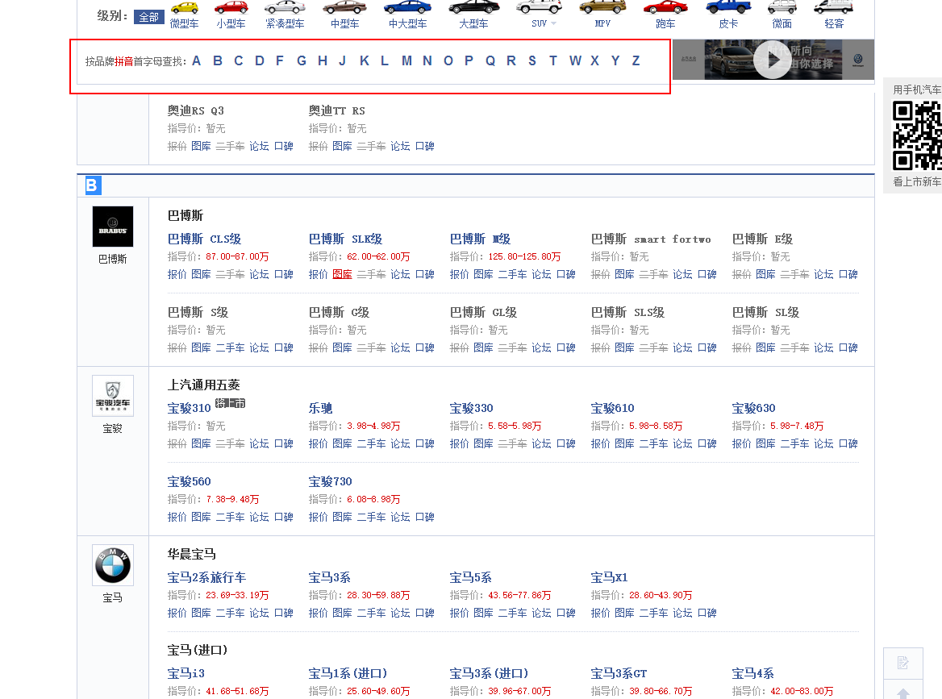Open 宝马4系 model page
The width and height of the screenshot is (942, 699).
point(753,674)
